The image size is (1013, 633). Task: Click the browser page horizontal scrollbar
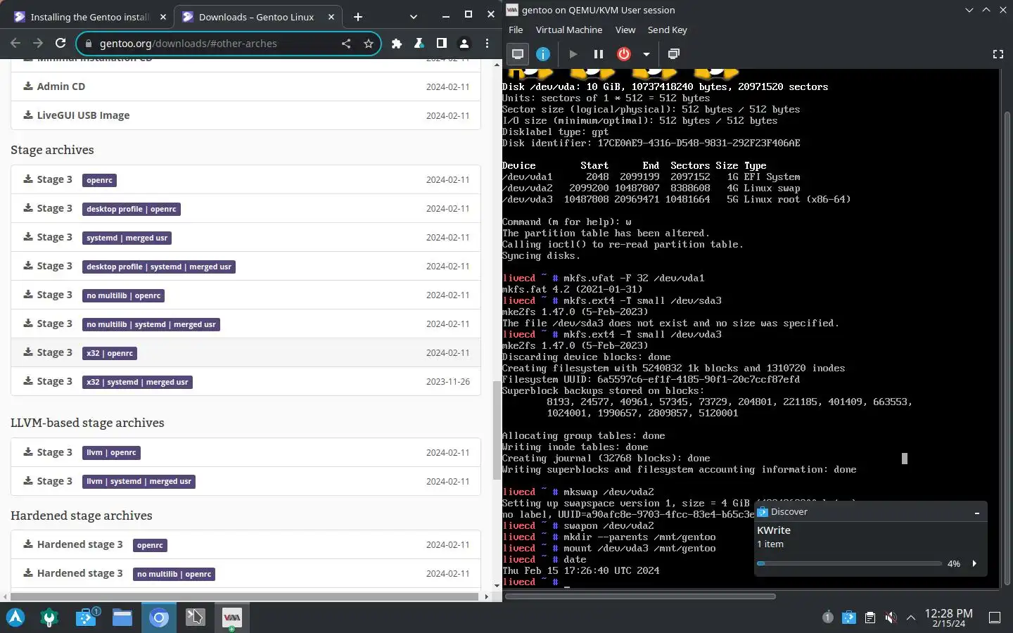pyautogui.click(x=243, y=596)
